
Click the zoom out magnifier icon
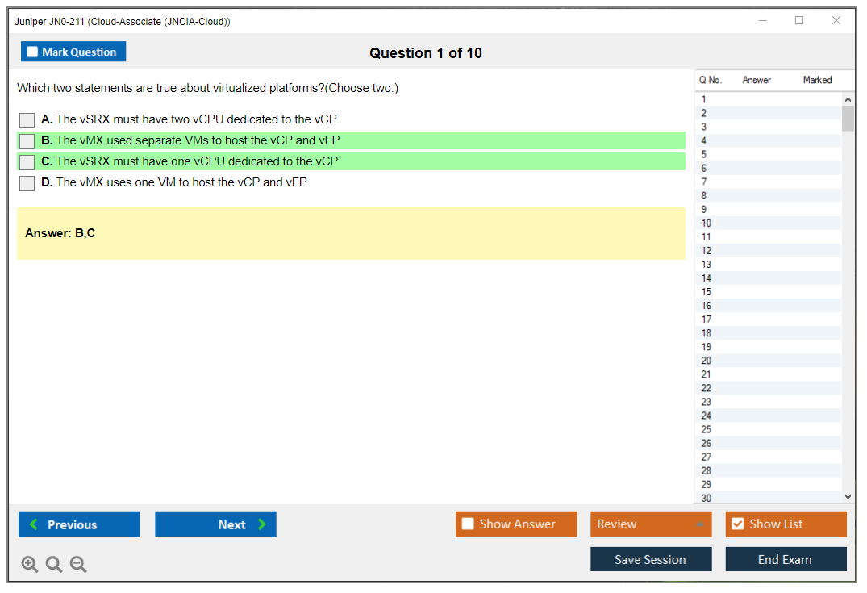click(x=78, y=565)
